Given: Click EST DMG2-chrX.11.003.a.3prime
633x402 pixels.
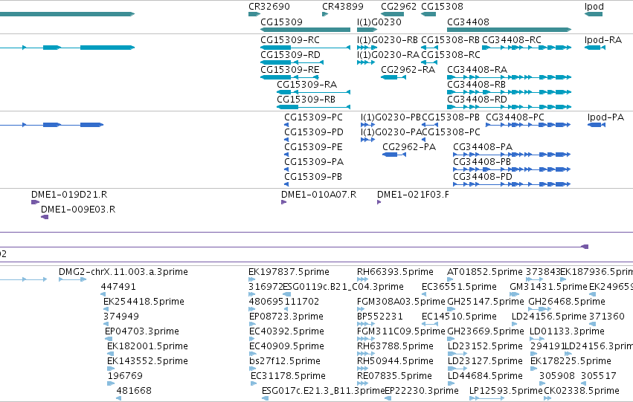Looking at the screenshot, I should tap(73, 279).
